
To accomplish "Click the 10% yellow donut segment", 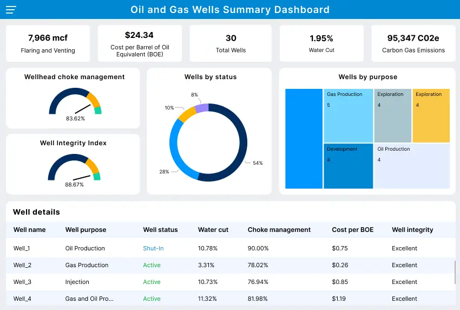I will click(x=187, y=115).
